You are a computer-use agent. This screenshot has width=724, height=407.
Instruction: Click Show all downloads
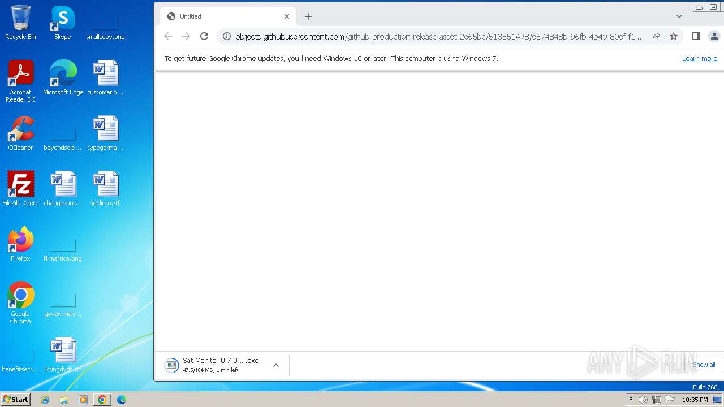click(704, 365)
